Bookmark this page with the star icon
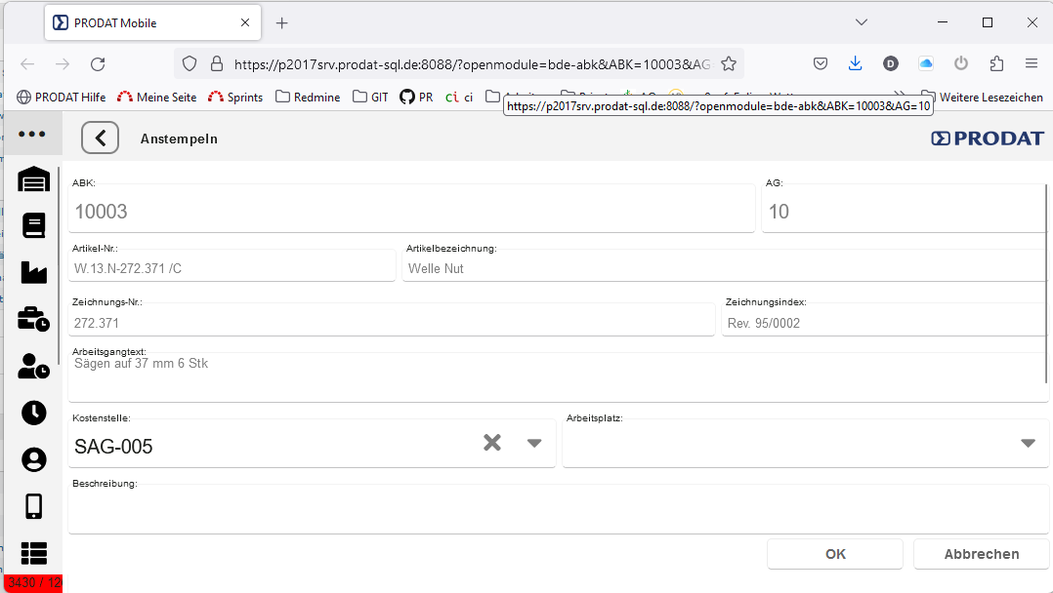 click(728, 63)
